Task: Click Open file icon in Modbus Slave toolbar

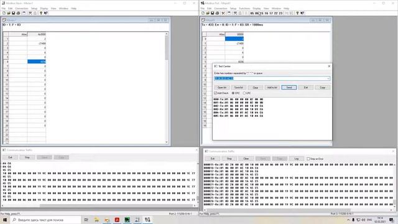Action: point(9,13)
